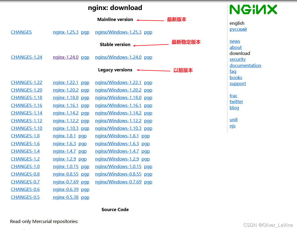Open the njs link
Viewport: 297px width, 230px height.
pyautogui.click(x=232, y=126)
